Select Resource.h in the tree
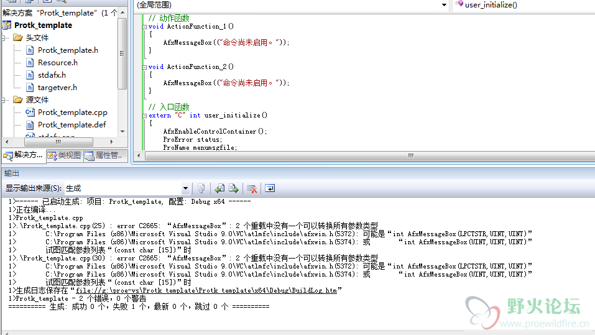595x335 pixels. (x=58, y=63)
